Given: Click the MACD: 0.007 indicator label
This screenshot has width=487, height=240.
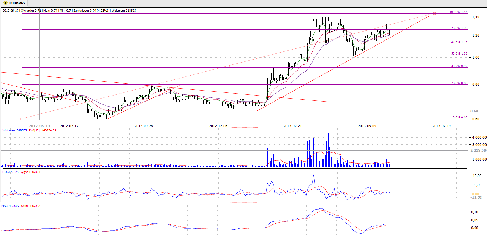Looking at the screenshot, I should [11, 206].
